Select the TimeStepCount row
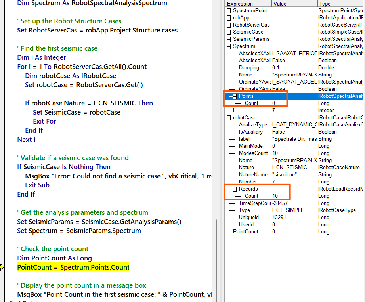 (x=294, y=203)
